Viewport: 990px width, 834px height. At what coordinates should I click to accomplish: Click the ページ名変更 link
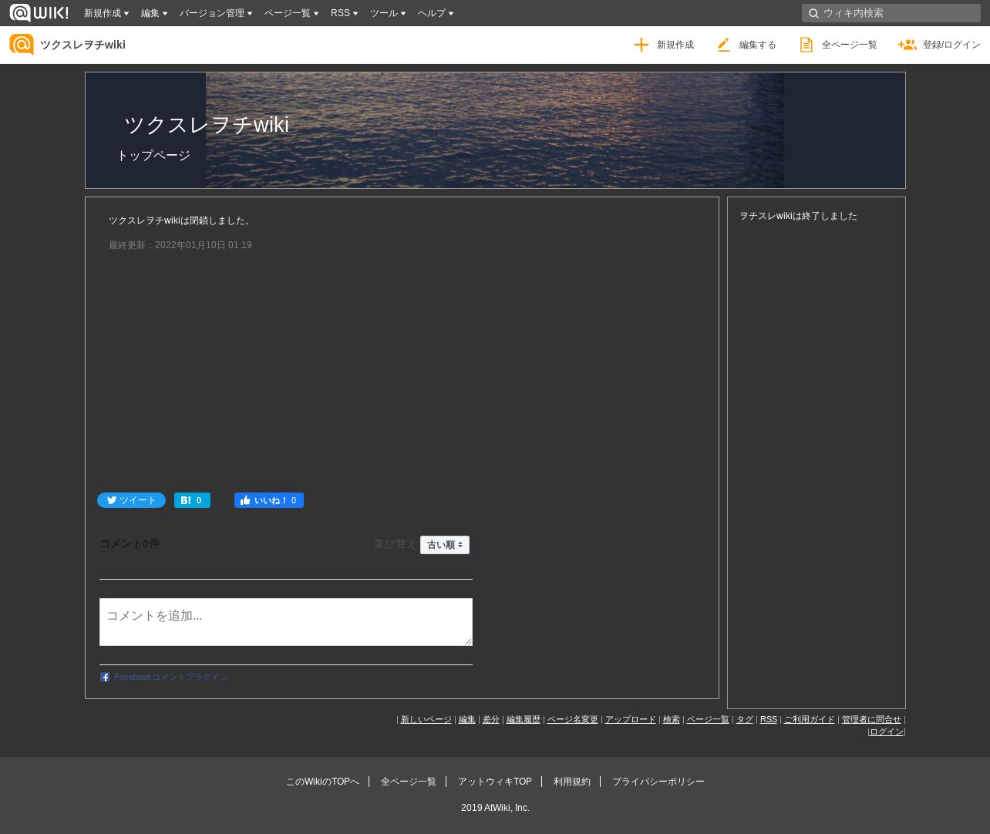[572, 719]
